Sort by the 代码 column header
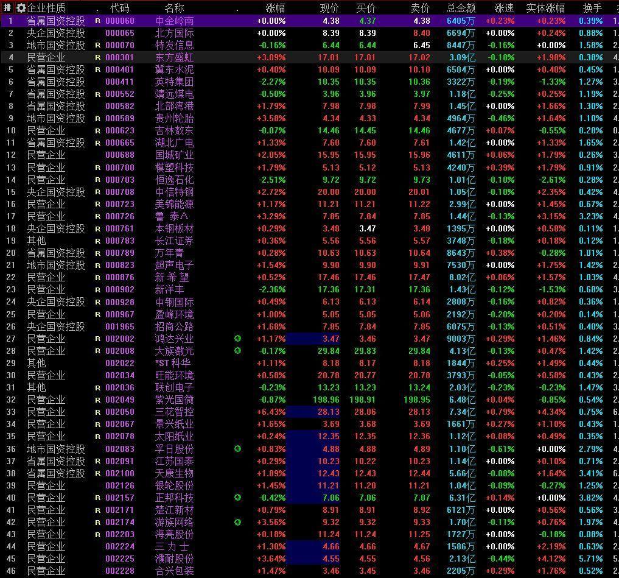The image size is (619, 578). 119,8
